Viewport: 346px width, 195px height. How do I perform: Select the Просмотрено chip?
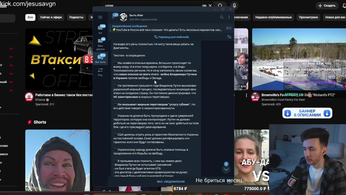(x=308, y=17)
